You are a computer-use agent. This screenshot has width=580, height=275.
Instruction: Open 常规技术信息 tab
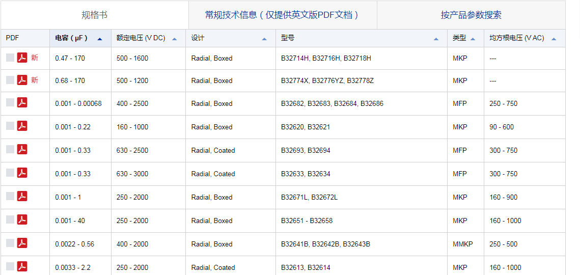pyautogui.click(x=283, y=15)
